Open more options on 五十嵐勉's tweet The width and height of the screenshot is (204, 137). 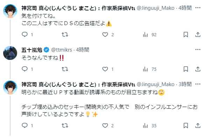(198, 50)
